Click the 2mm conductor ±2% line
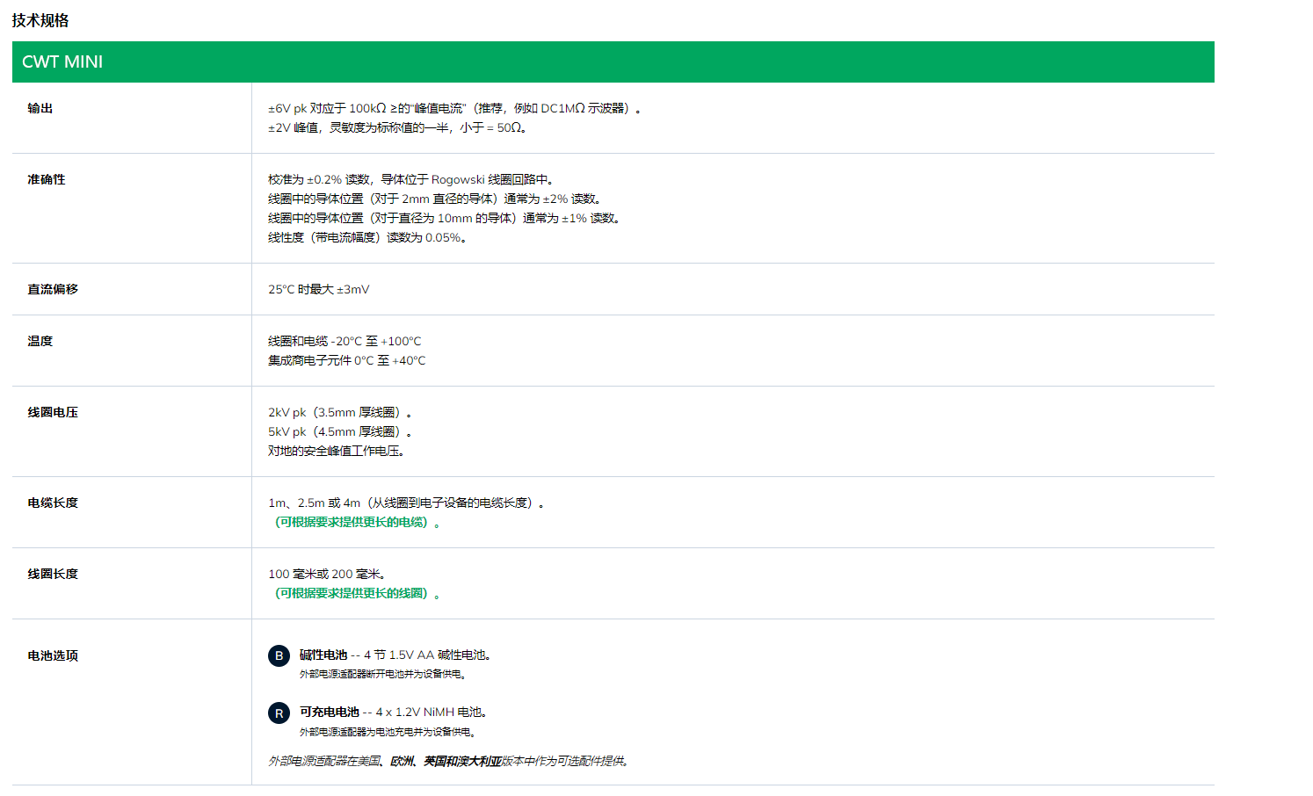Screen dimensions: 1313x796 click(436, 199)
